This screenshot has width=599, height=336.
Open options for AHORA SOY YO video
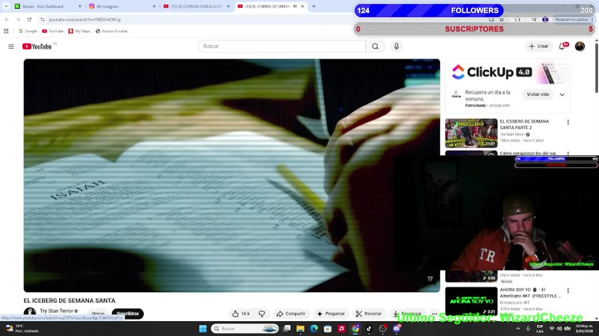(x=568, y=291)
